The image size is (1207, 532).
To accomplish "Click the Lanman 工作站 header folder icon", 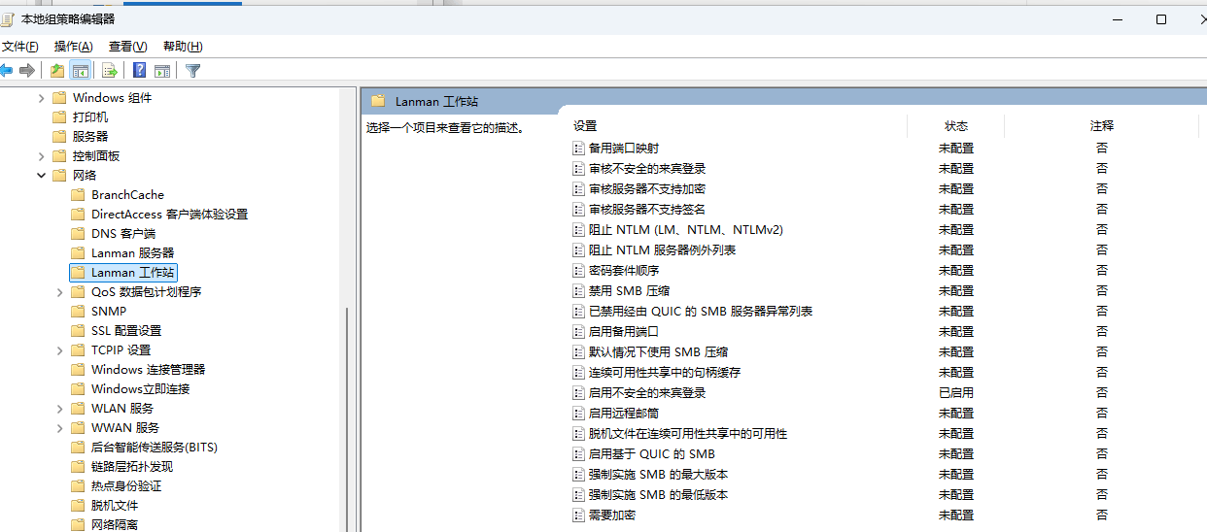I will 378,101.
